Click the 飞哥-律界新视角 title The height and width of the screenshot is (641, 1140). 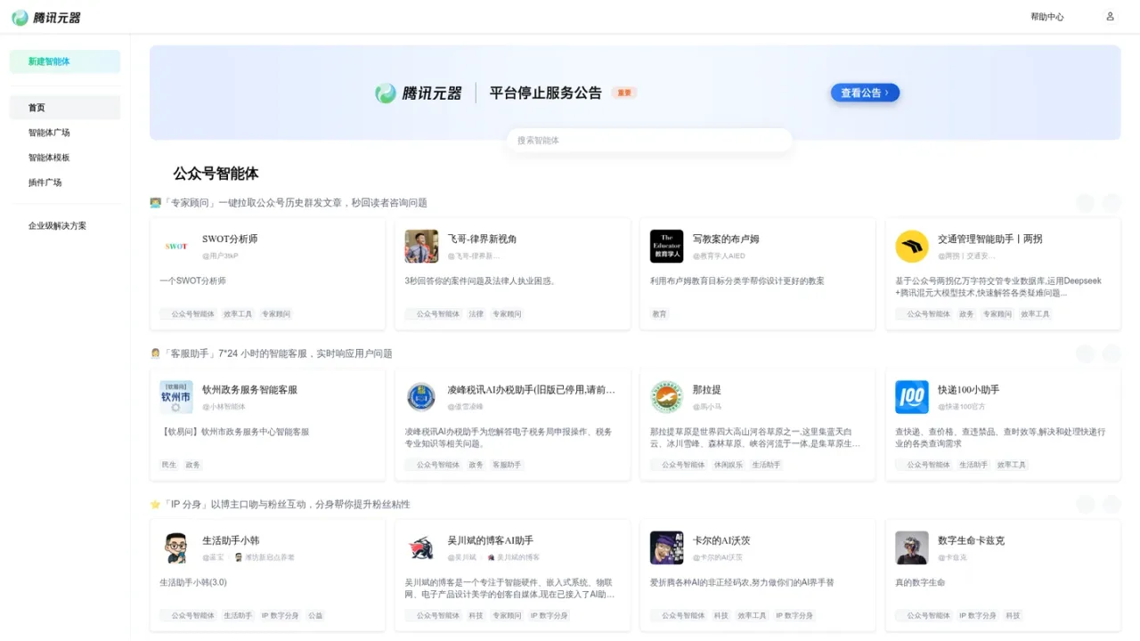coord(482,239)
